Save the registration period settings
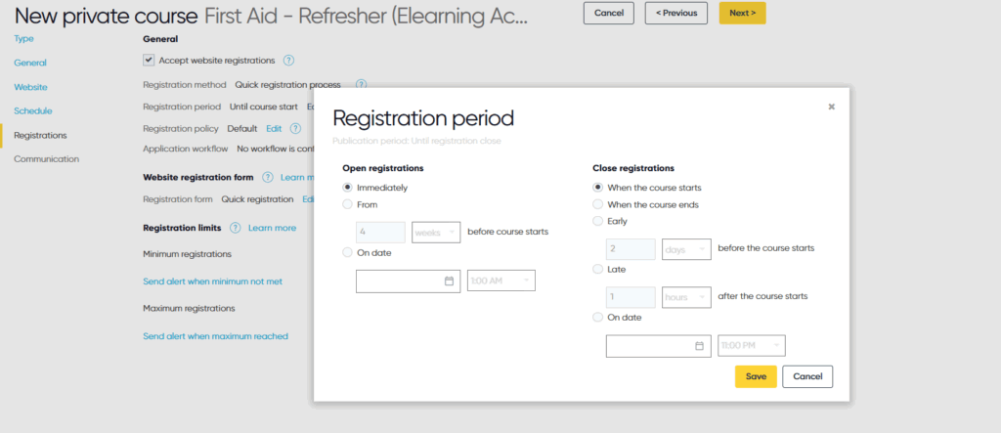 click(756, 377)
